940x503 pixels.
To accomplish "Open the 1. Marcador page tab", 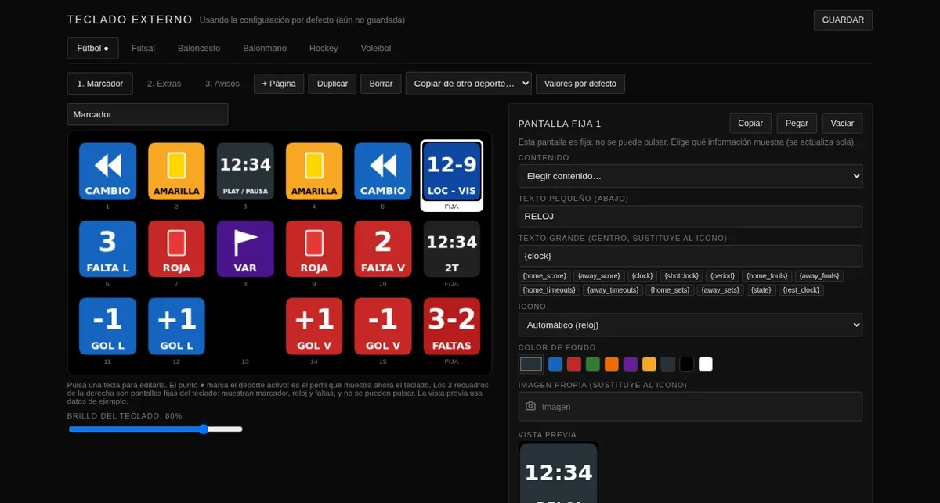I will pyautogui.click(x=100, y=84).
